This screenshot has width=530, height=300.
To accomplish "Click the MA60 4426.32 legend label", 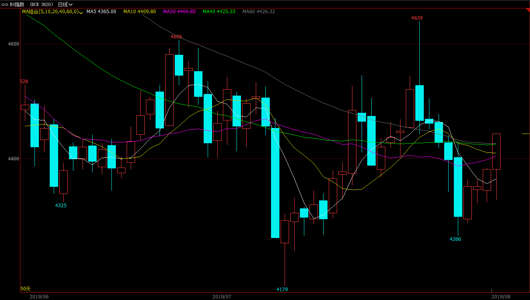I will click(x=259, y=12).
